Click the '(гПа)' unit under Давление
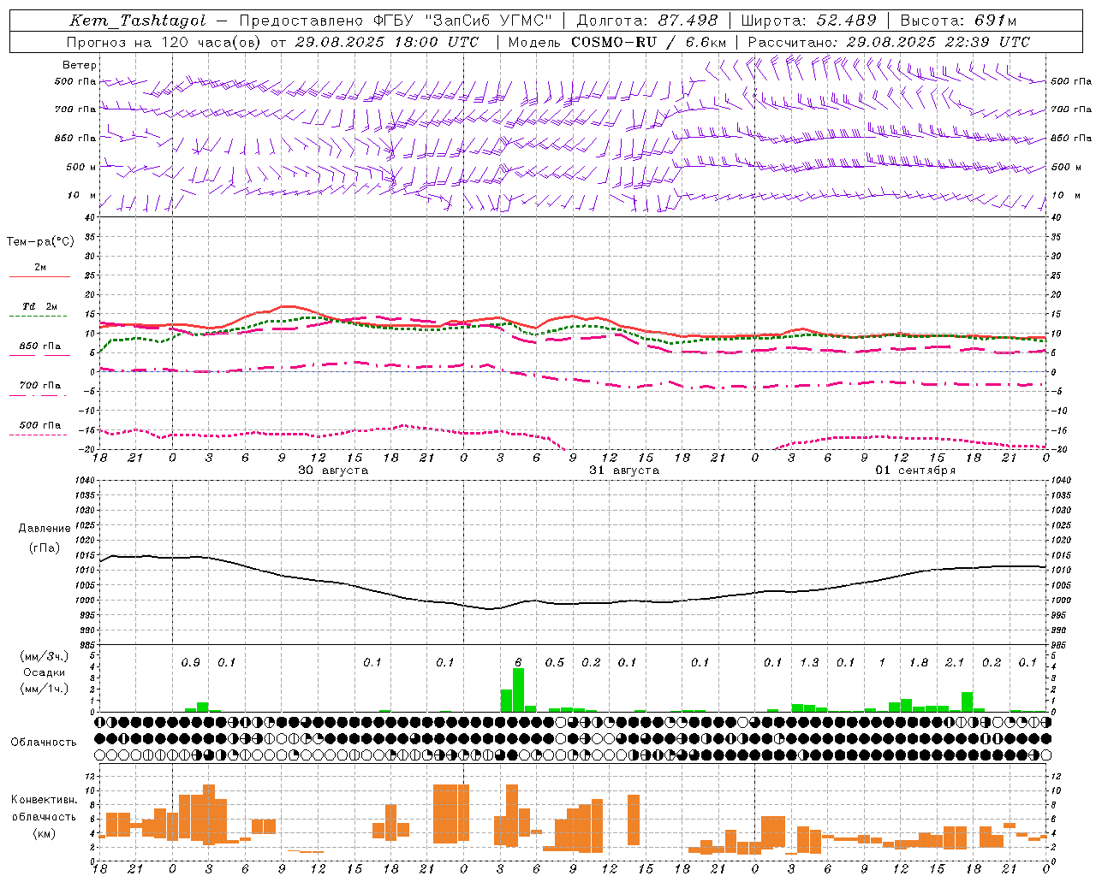1096x876 pixels. point(45,548)
